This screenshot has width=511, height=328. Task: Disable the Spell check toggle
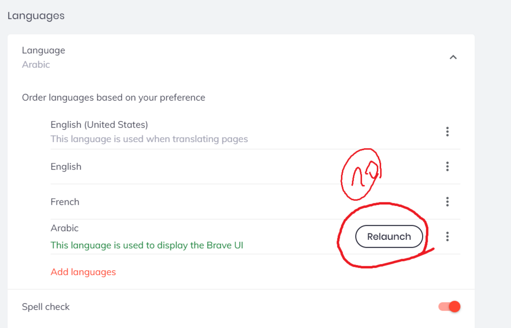pyautogui.click(x=450, y=307)
